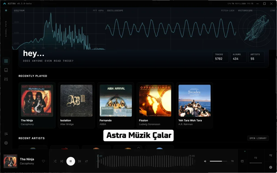
Task: Open the playlist icon above settings gear
Action: coord(6,134)
